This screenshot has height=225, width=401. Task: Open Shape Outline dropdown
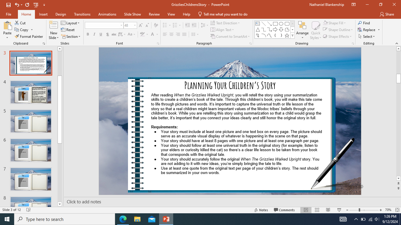pyautogui.click(x=338, y=30)
